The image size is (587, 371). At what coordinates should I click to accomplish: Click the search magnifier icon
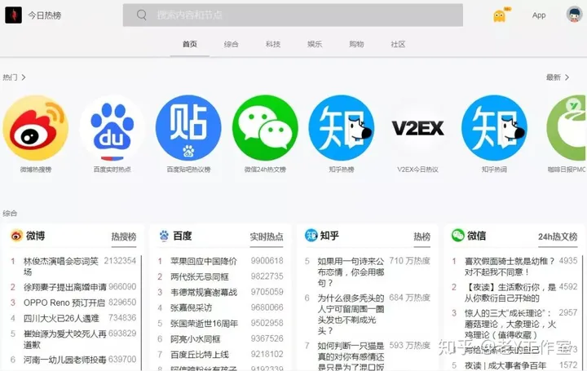point(142,15)
